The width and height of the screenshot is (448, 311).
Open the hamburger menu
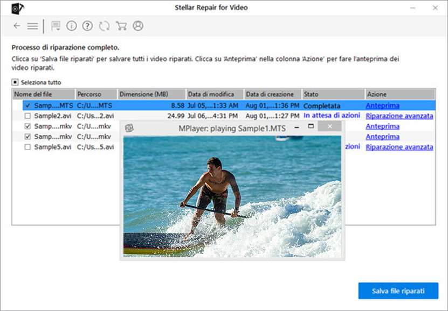point(32,25)
